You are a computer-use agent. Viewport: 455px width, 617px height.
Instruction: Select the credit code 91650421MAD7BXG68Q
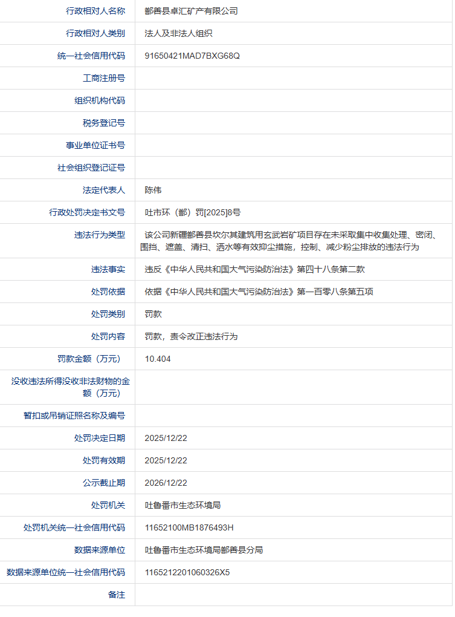pyautogui.click(x=192, y=56)
